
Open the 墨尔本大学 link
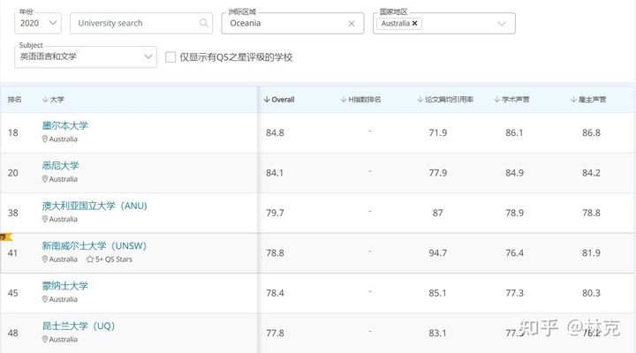point(64,125)
